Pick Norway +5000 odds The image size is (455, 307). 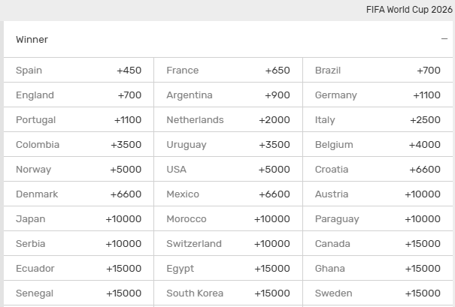(x=78, y=170)
